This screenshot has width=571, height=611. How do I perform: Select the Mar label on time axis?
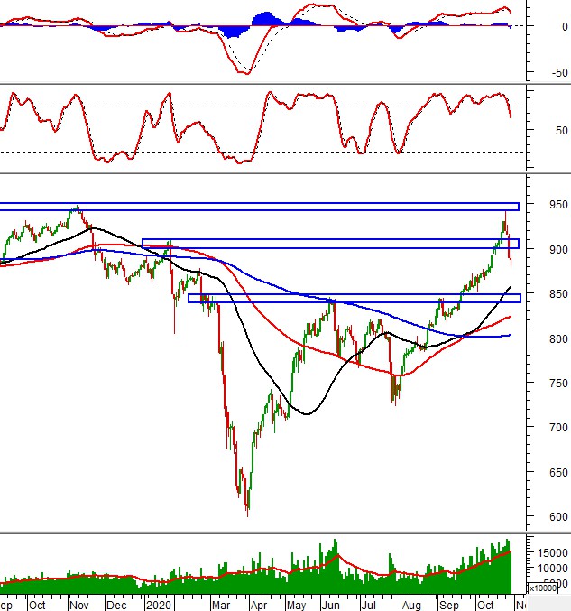[x=220, y=603]
